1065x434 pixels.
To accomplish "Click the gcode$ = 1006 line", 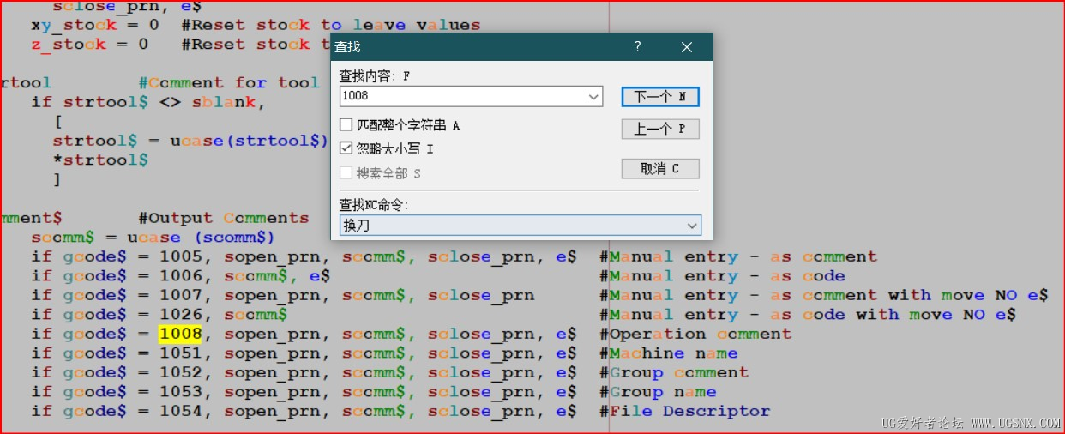I will 181,276.
